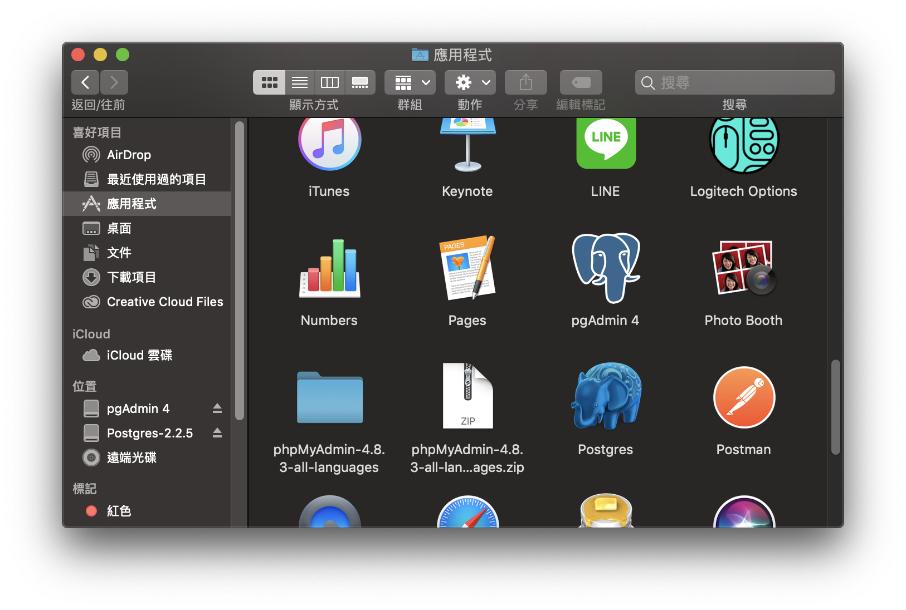Open Creative Cloud Files in sidebar
This screenshot has width=906, height=610.
click(x=147, y=302)
